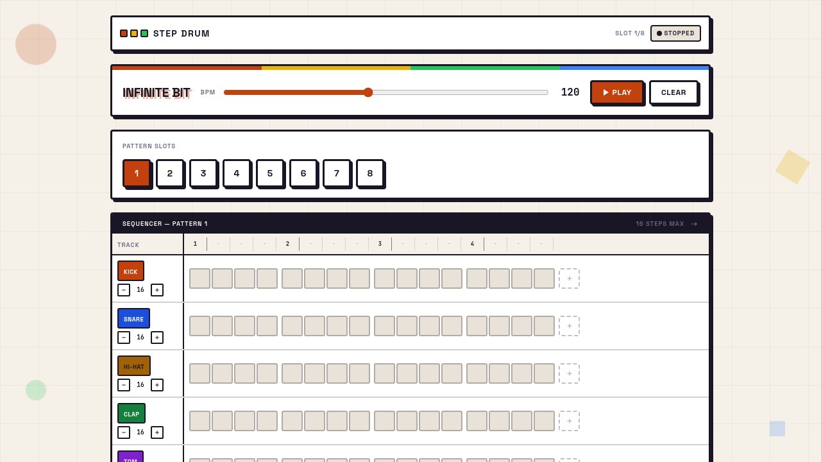Add a step to the Kick row
This screenshot has height=462, width=821.
(x=569, y=278)
